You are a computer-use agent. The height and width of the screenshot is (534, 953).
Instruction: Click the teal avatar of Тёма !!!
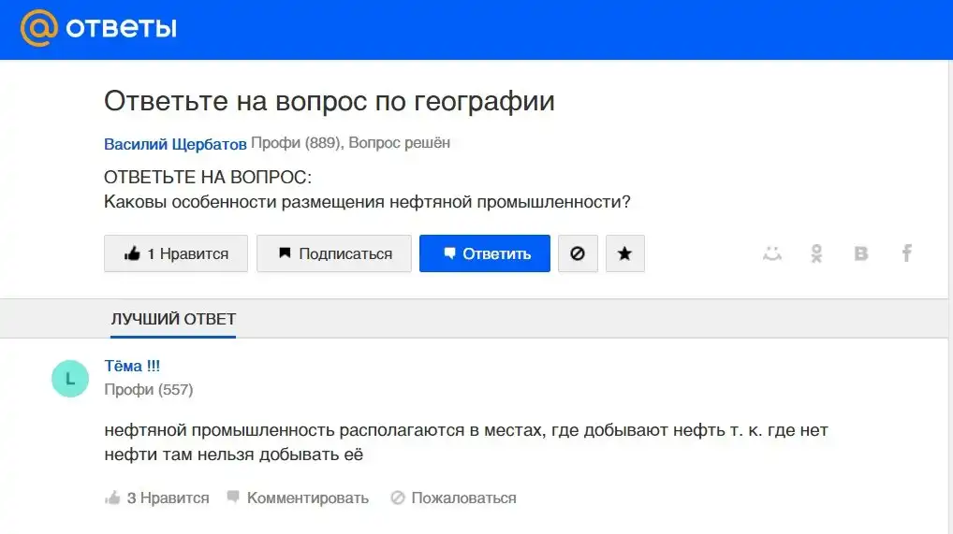click(x=70, y=378)
